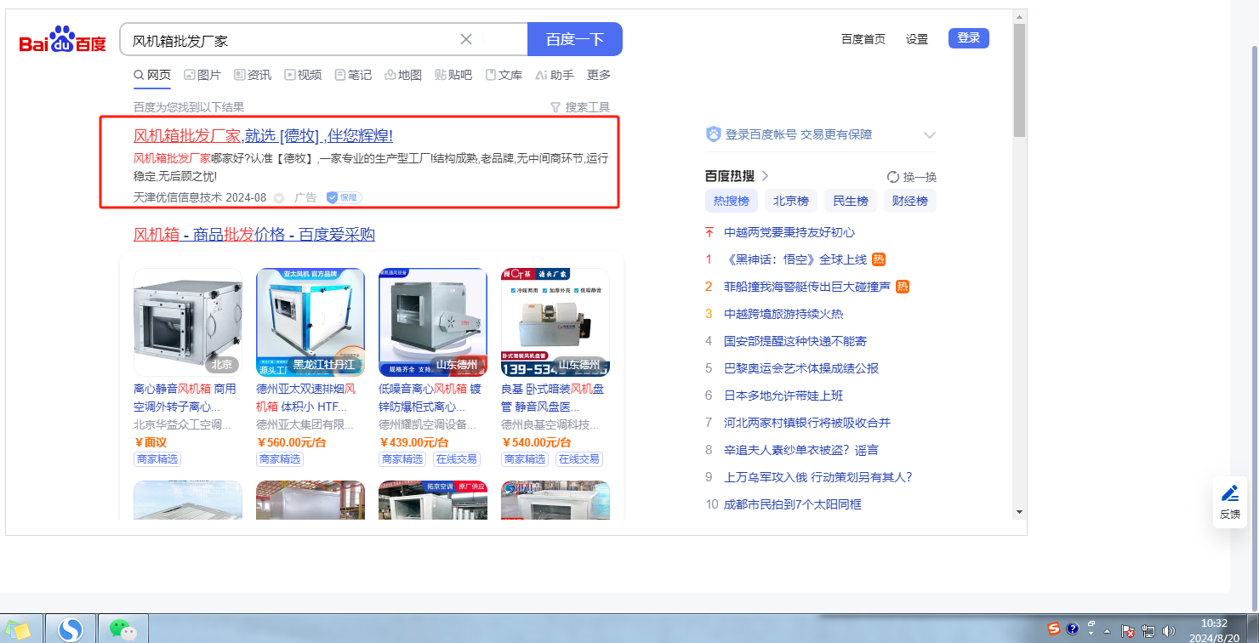Open 良基 卧式暗装风机盘管 product link
This screenshot has width=1259, height=643.
[x=553, y=397]
